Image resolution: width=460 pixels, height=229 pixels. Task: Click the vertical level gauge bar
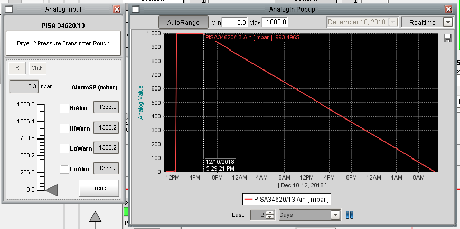pyautogui.click(x=41, y=147)
